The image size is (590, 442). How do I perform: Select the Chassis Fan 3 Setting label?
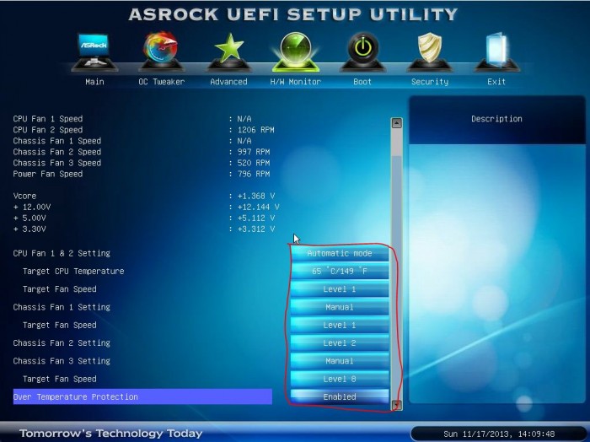62,361
